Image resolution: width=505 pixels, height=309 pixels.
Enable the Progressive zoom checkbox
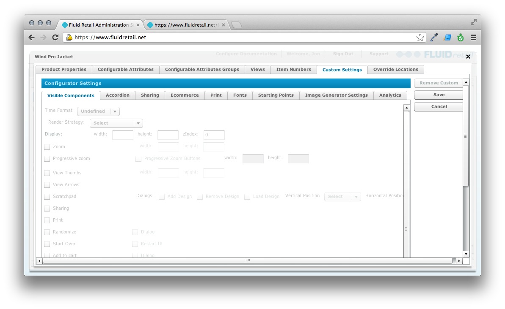(x=47, y=159)
